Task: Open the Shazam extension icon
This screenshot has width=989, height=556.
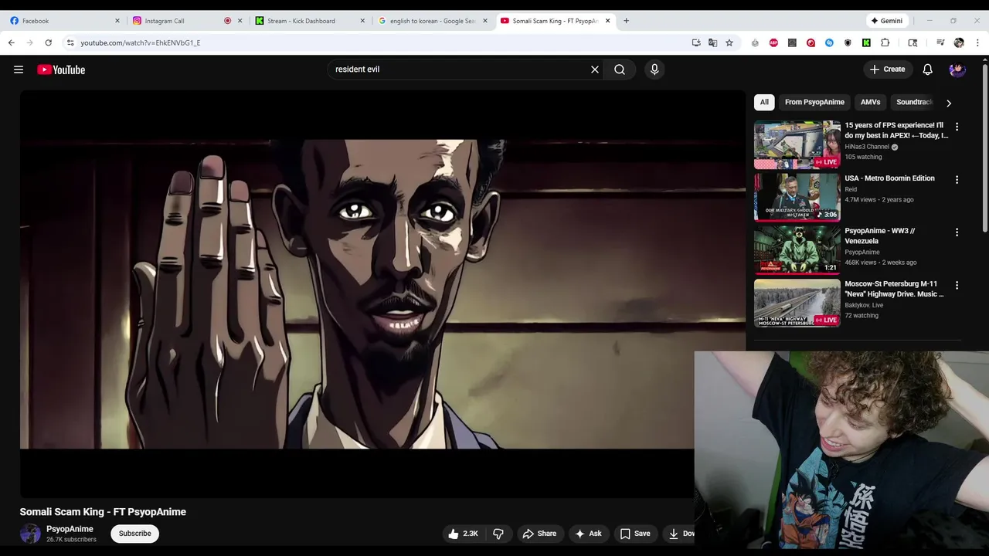Action: pos(829,42)
